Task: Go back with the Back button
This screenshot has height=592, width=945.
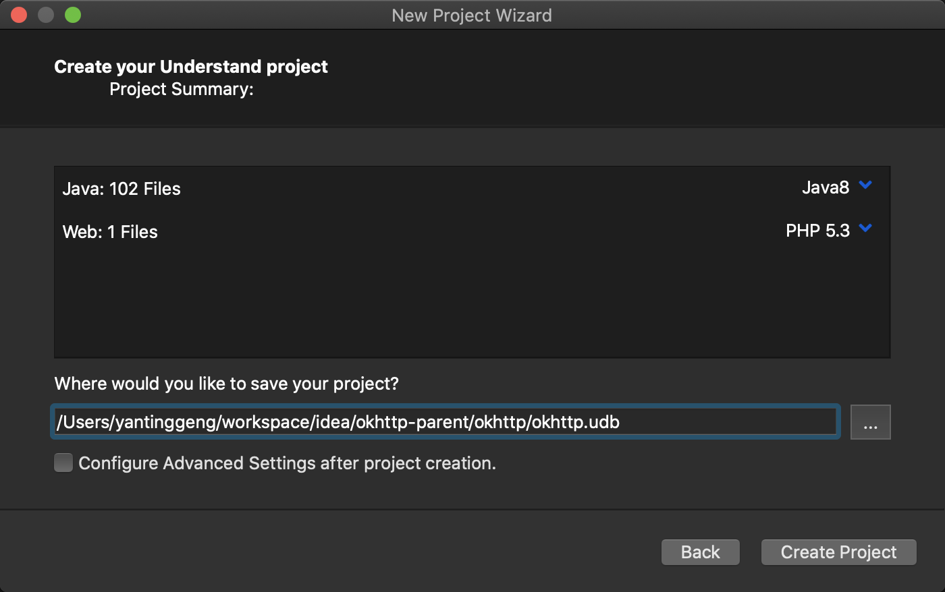Action: tap(700, 552)
